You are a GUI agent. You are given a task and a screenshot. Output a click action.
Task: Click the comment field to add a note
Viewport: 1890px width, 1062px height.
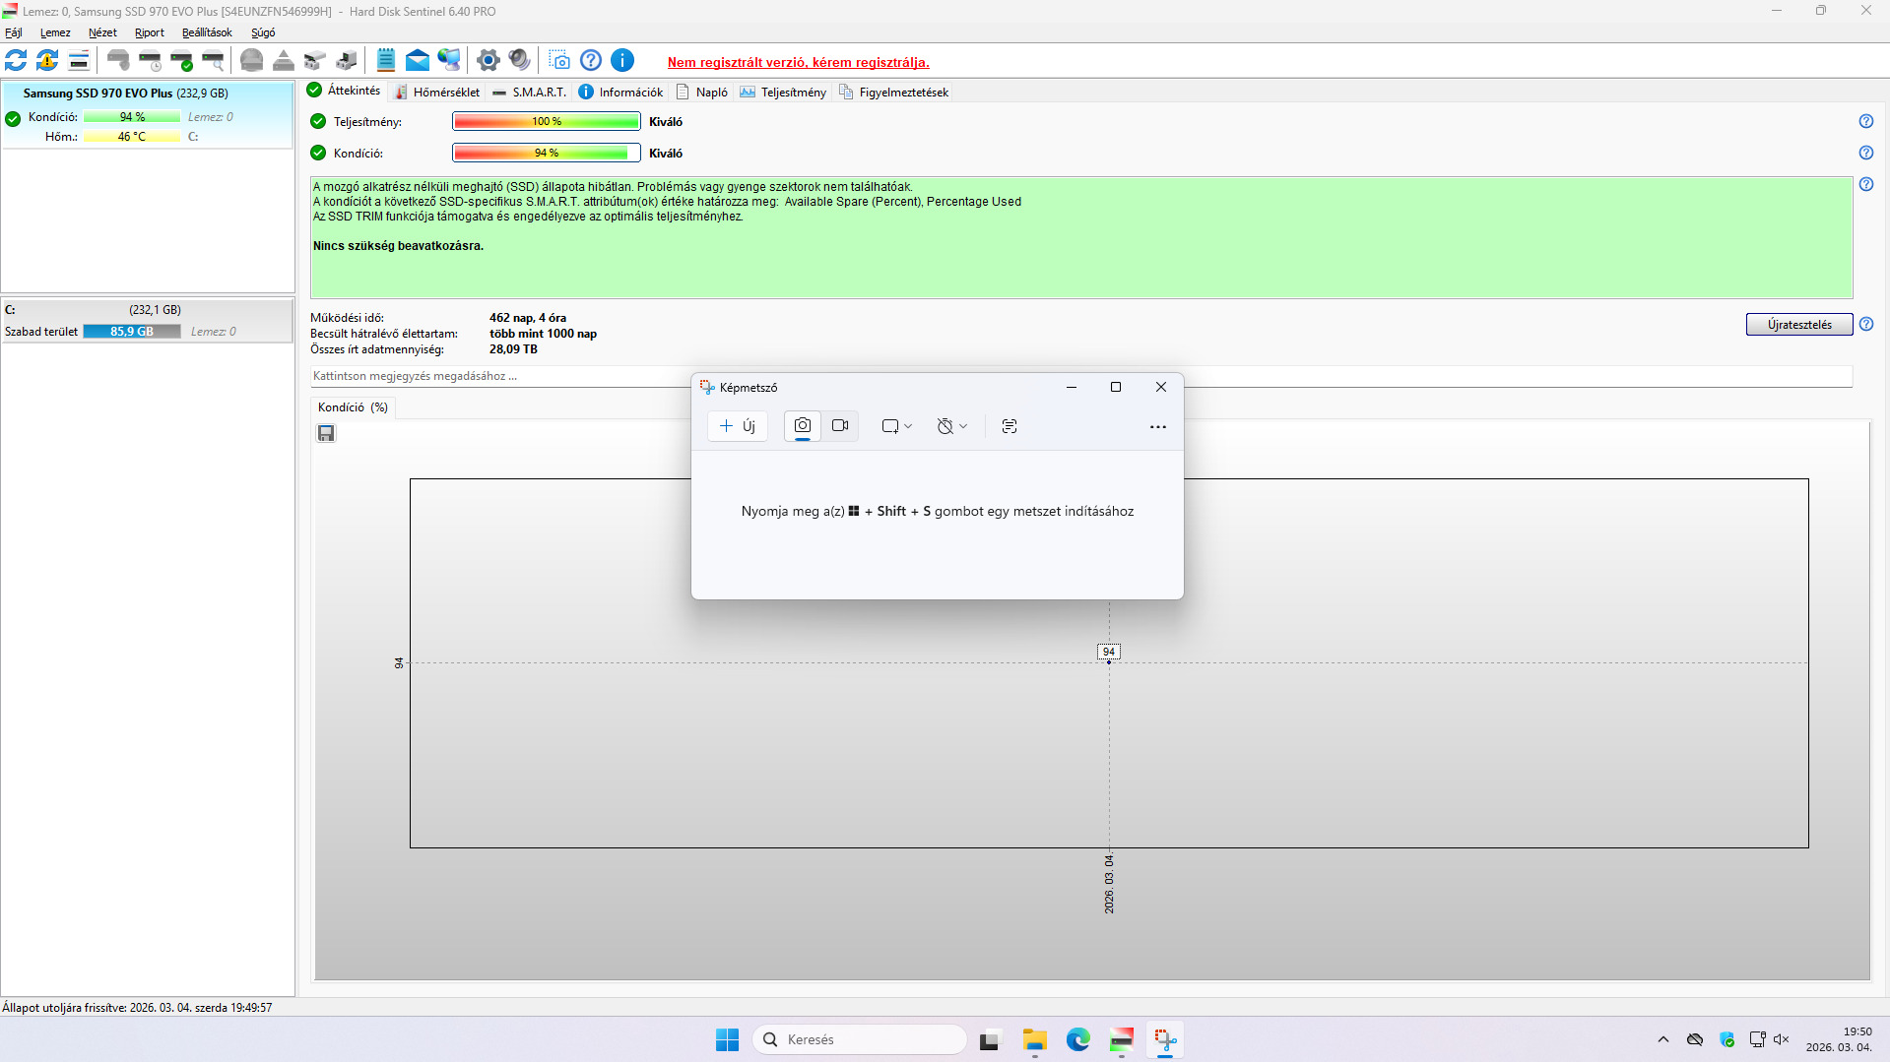coord(1081,376)
